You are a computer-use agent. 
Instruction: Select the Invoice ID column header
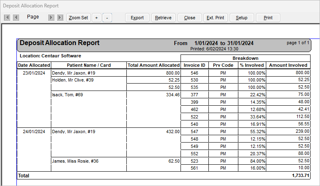coord(194,65)
